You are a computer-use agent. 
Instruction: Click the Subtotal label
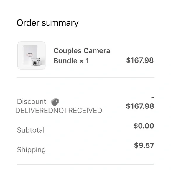click(x=31, y=130)
